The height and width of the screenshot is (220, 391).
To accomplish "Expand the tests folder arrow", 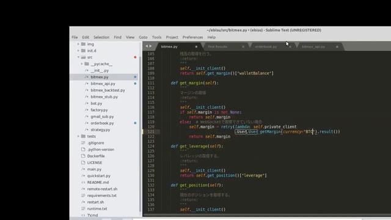I will pos(78,136).
